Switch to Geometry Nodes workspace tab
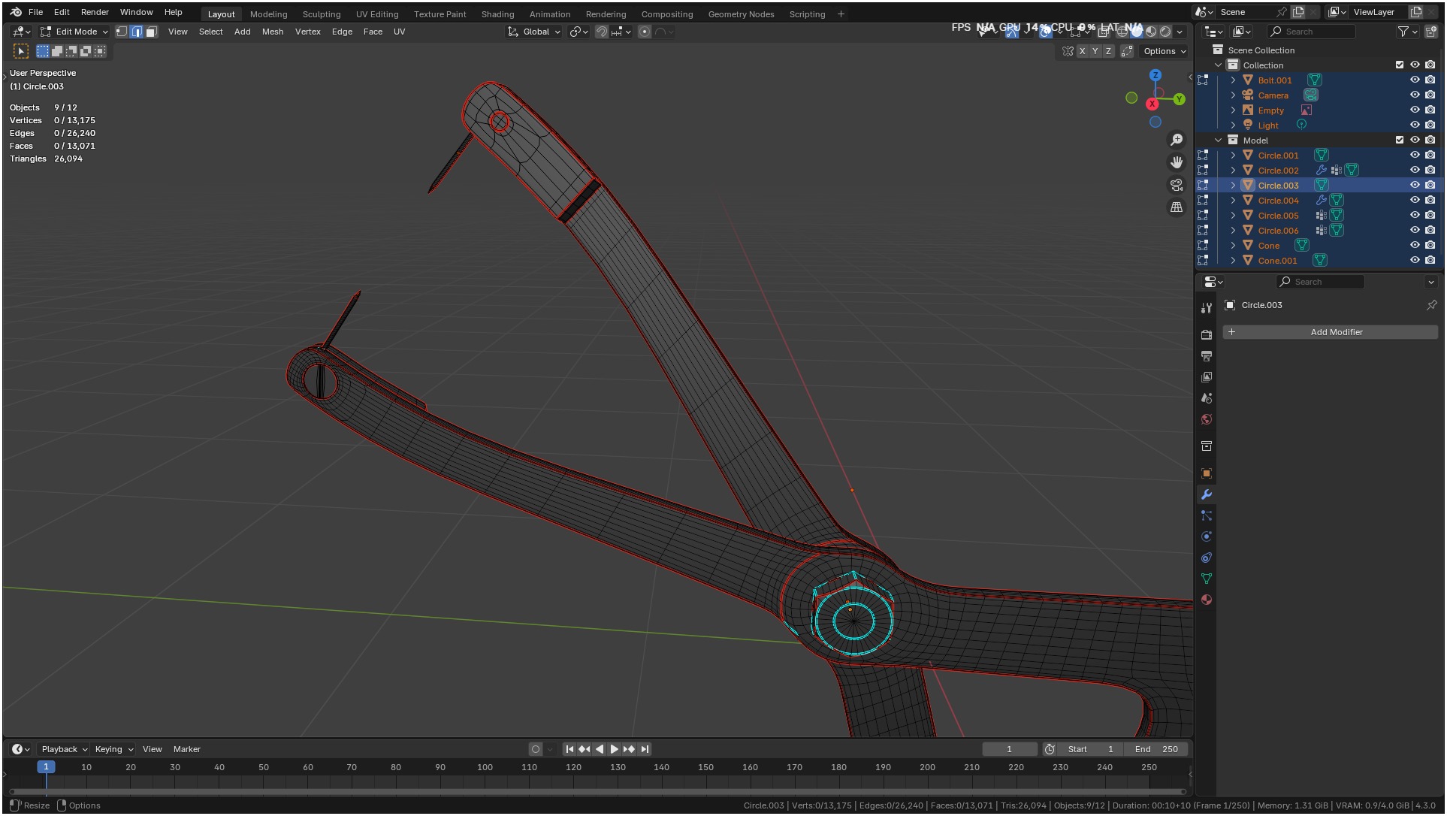Screen dimensions: 1447x816 (741, 14)
